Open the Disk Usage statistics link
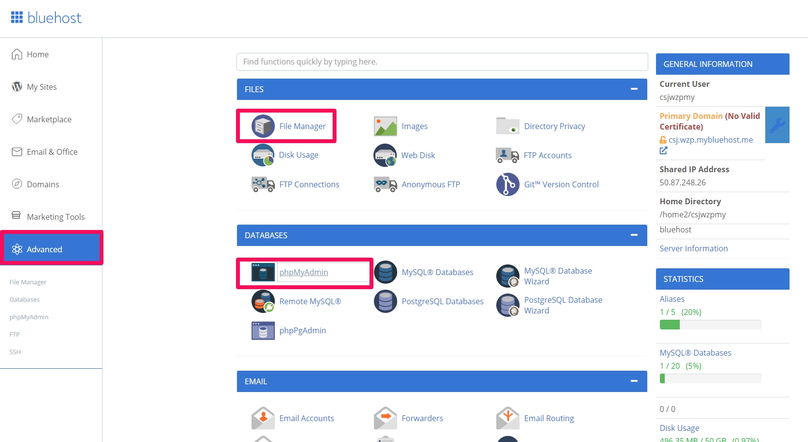 tap(679, 428)
